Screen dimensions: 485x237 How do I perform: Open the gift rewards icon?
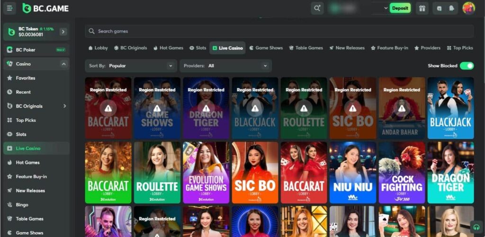pos(422,8)
